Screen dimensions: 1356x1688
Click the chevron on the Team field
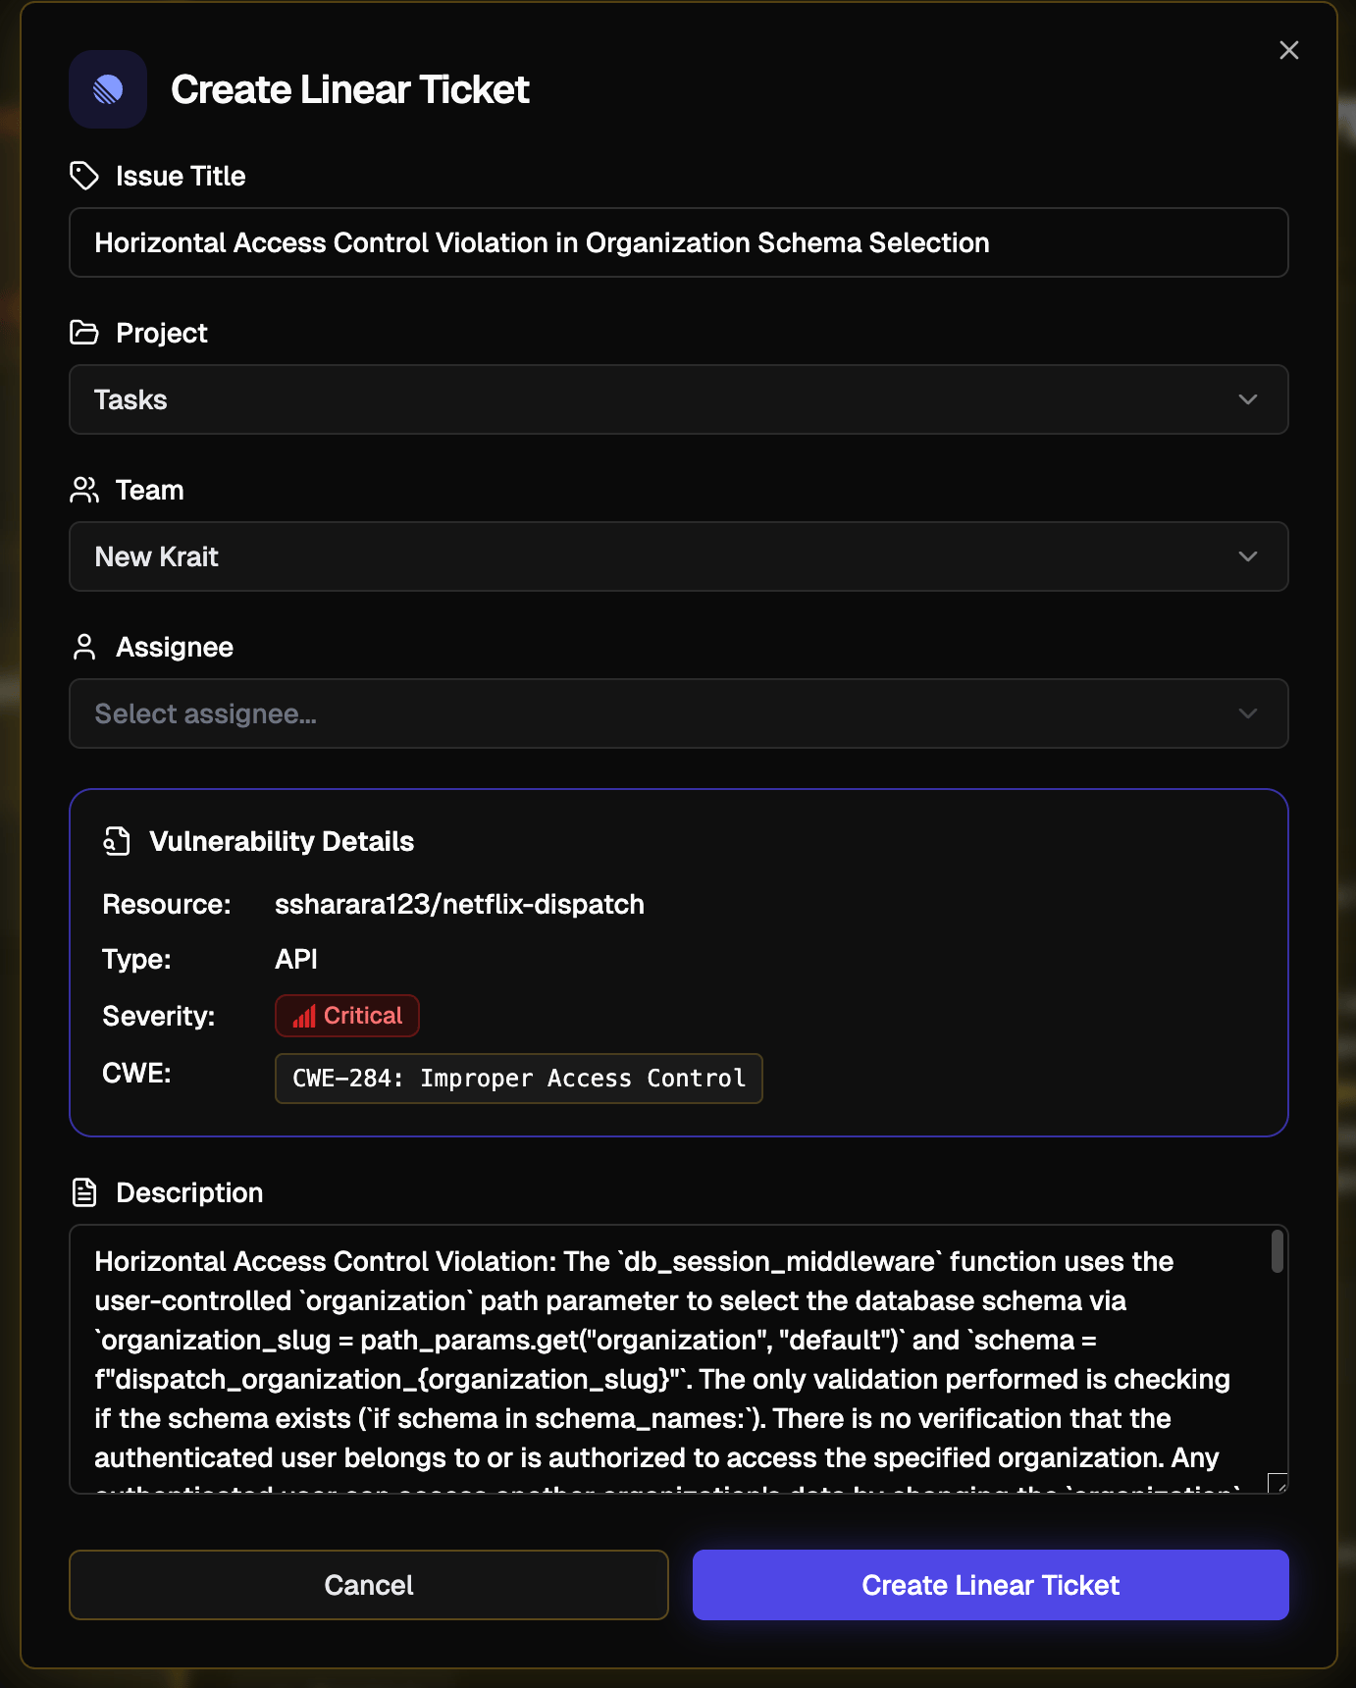click(x=1248, y=556)
